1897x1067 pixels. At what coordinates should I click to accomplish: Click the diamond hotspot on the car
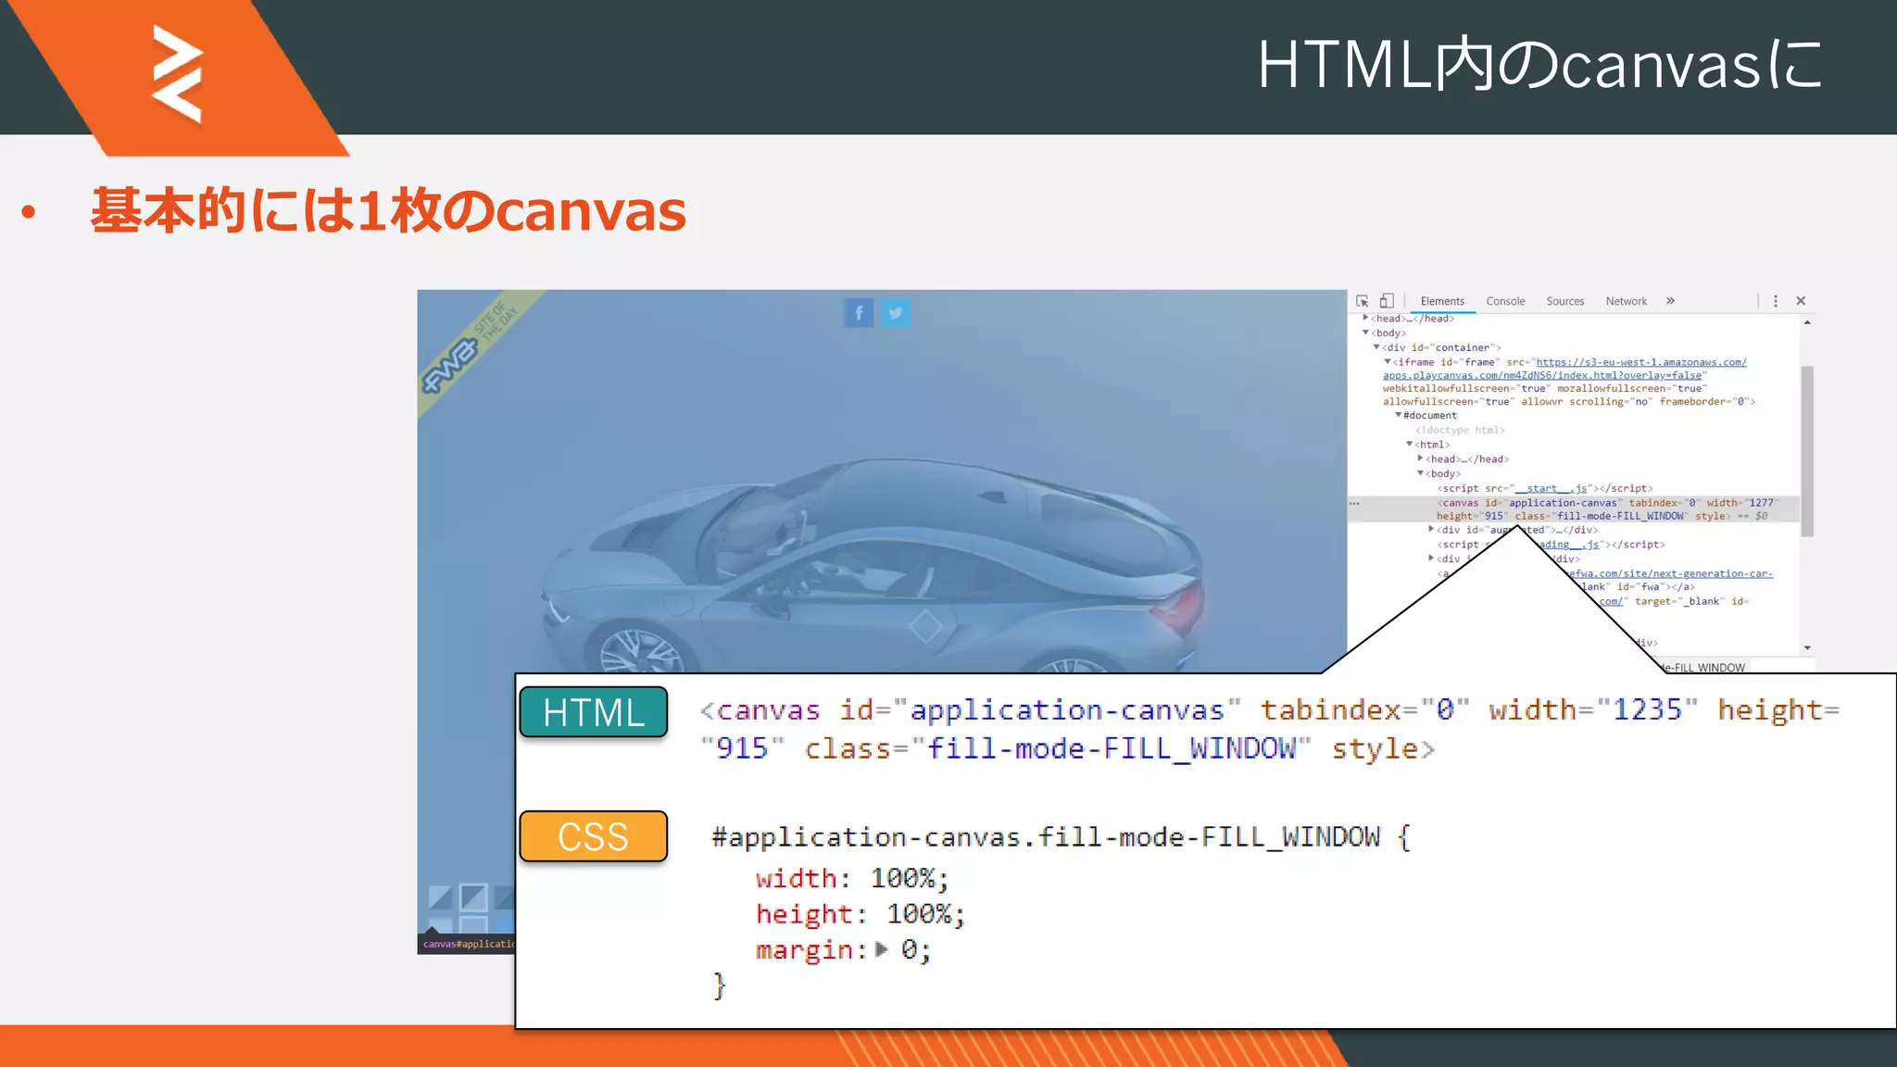(x=925, y=627)
